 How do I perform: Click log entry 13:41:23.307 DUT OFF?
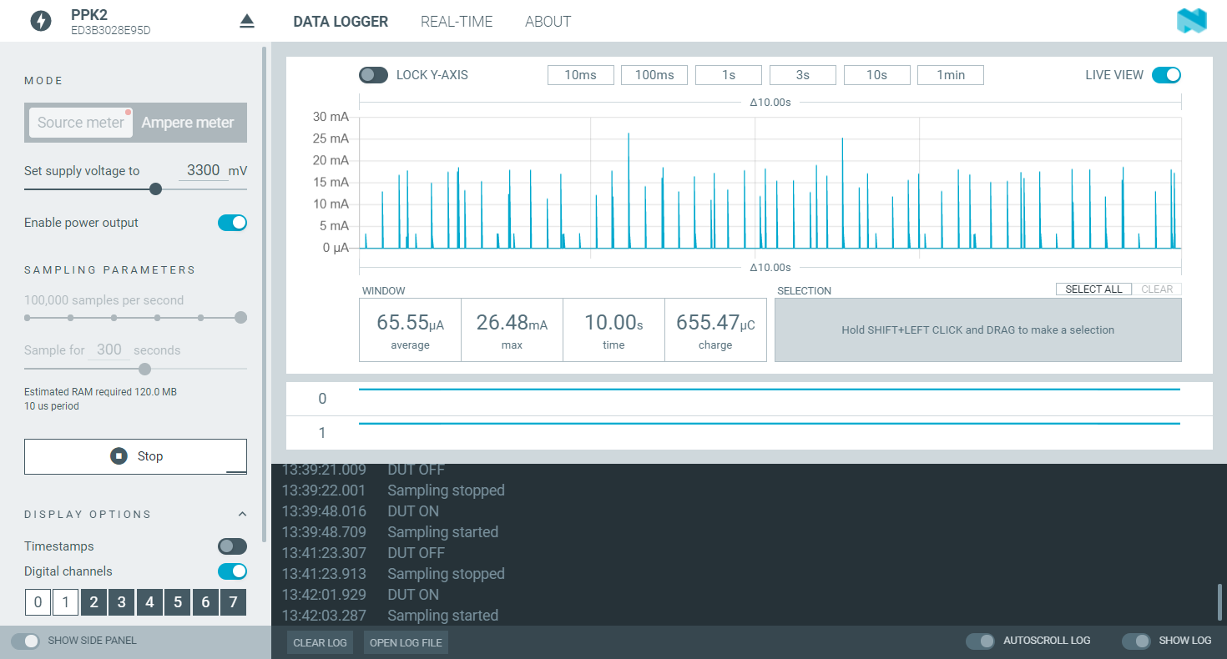click(363, 553)
